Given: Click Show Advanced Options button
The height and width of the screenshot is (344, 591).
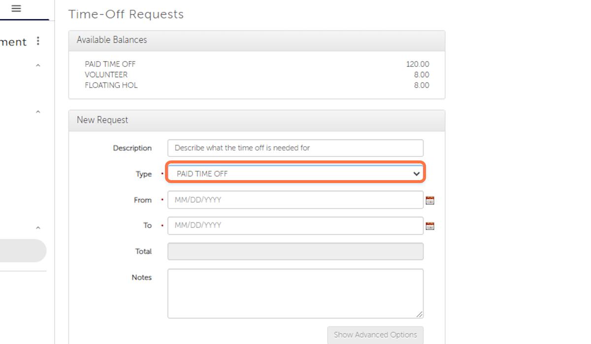Looking at the screenshot, I should pos(375,335).
